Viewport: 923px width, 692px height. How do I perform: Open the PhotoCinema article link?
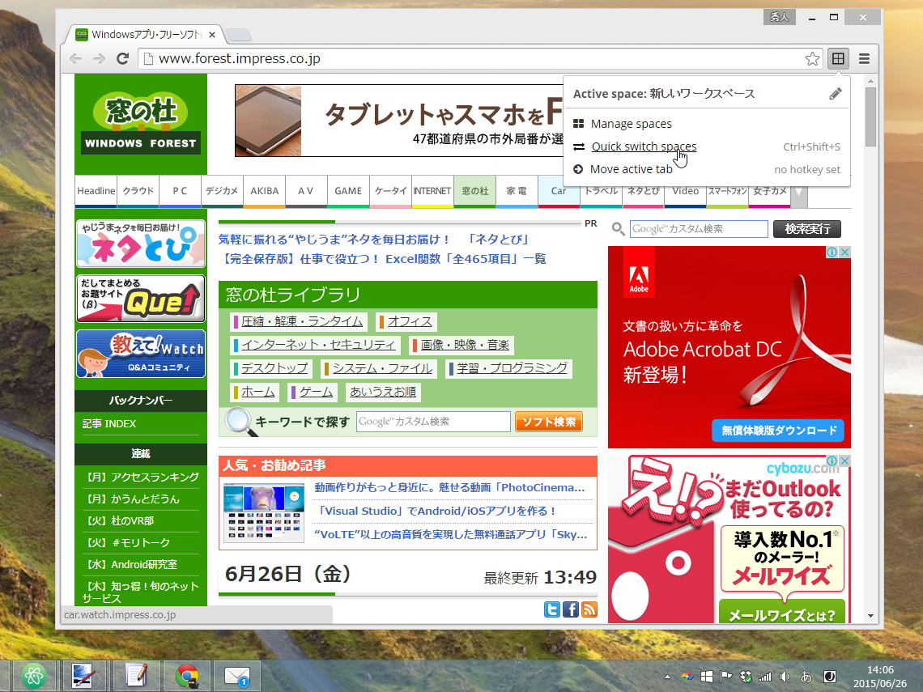coord(449,487)
